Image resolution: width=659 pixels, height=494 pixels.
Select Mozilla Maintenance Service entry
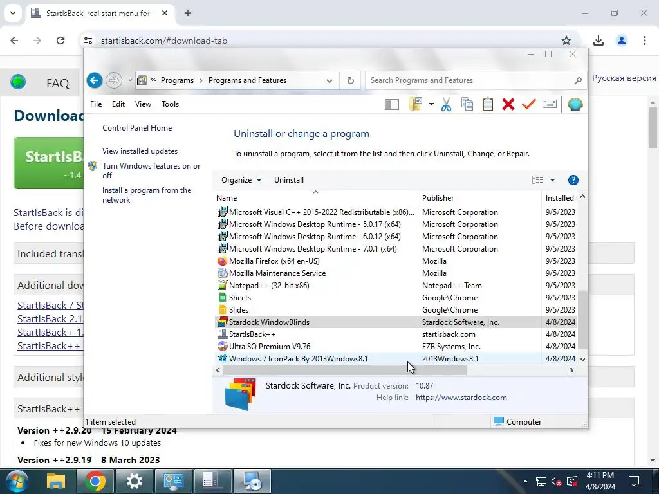coord(395,273)
